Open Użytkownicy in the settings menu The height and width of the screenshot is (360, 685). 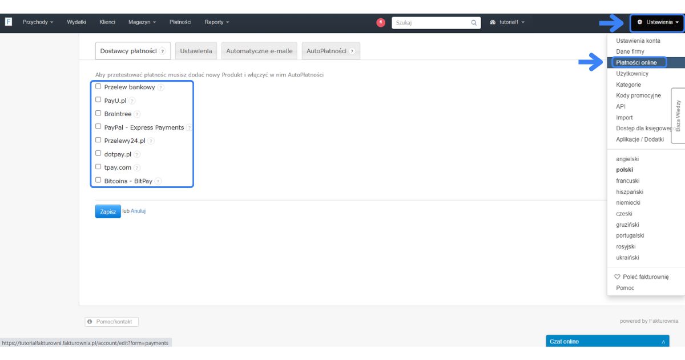tap(632, 74)
